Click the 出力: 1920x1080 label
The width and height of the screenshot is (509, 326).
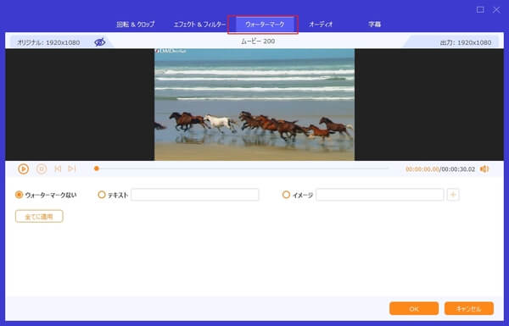click(x=466, y=42)
